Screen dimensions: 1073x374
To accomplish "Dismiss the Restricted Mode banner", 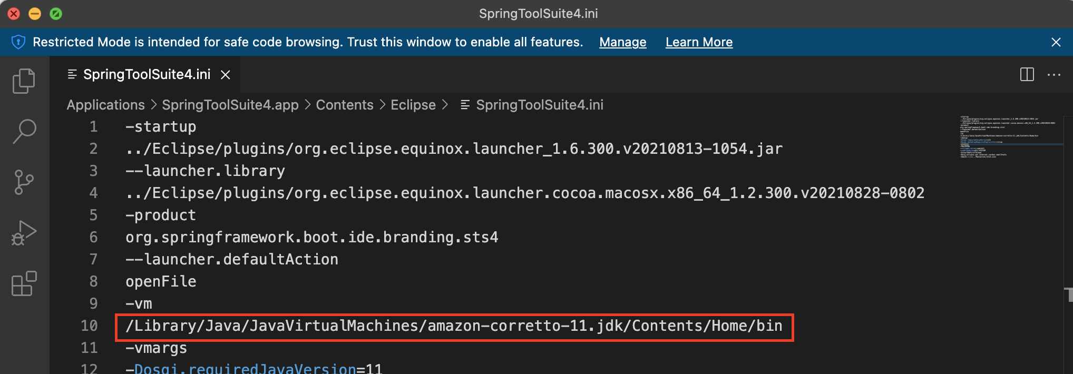I will [x=1056, y=42].
